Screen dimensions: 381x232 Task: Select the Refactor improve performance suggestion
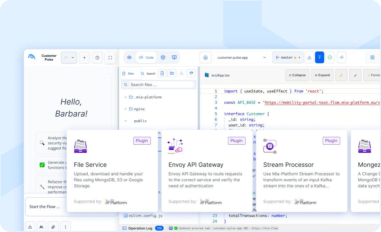click(x=51, y=185)
